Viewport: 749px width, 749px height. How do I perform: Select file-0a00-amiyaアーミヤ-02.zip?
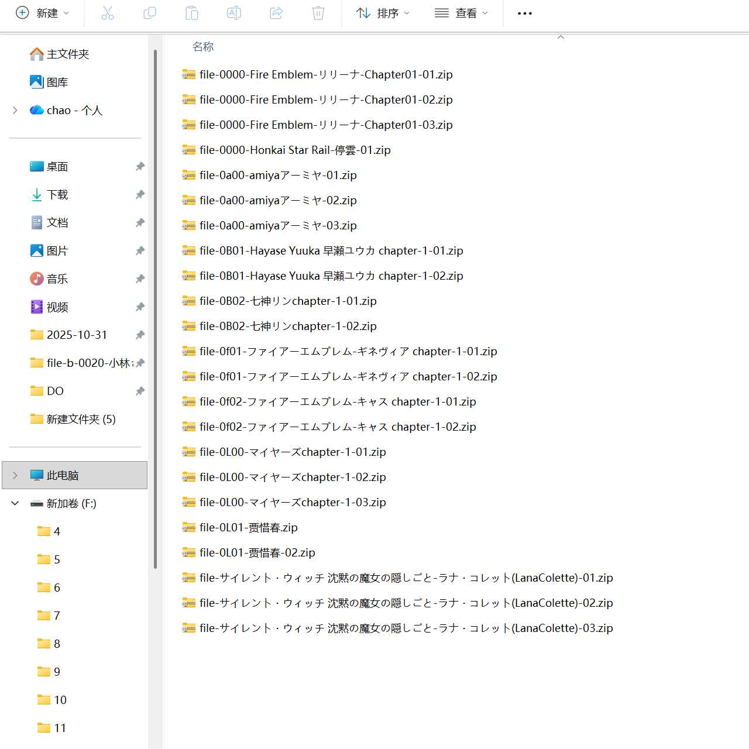point(269,200)
